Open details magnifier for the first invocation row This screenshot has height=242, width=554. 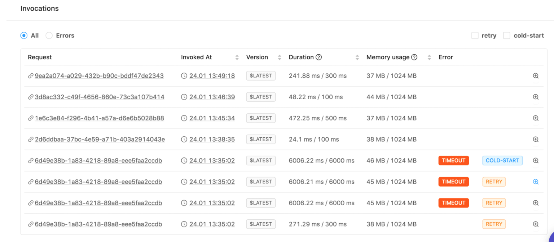(x=536, y=76)
